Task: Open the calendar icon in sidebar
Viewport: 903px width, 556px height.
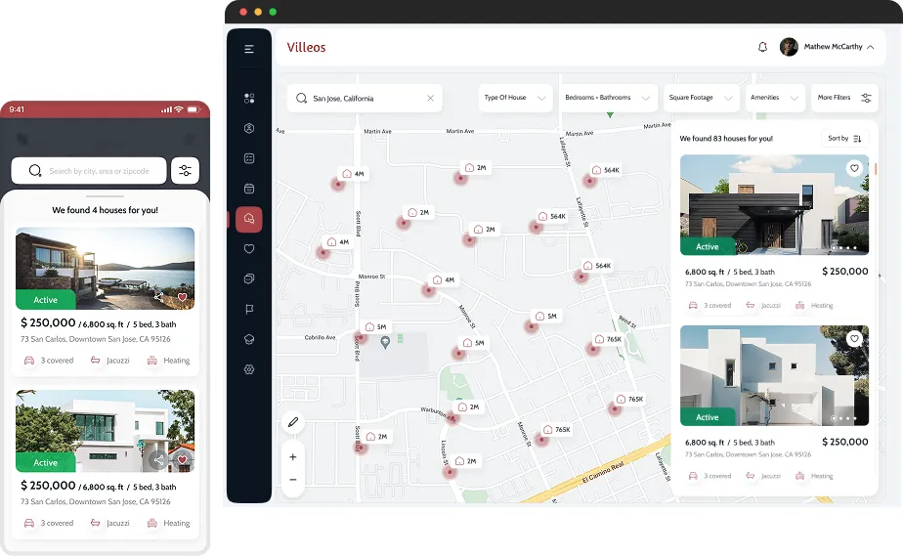Action: (x=249, y=189)
